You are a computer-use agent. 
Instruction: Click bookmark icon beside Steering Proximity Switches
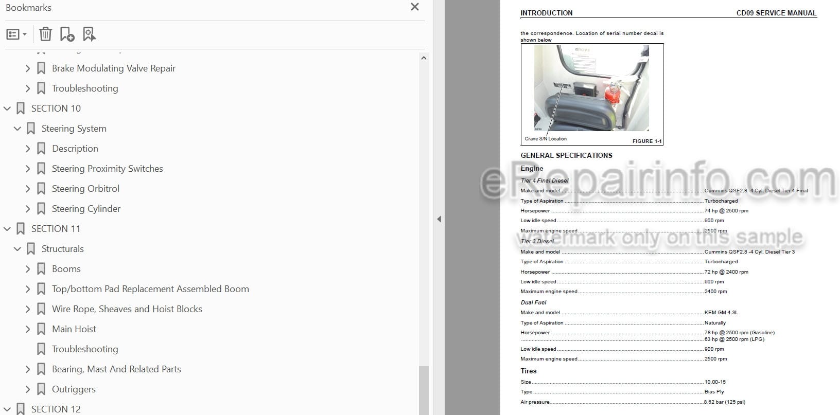coord(41,169)
